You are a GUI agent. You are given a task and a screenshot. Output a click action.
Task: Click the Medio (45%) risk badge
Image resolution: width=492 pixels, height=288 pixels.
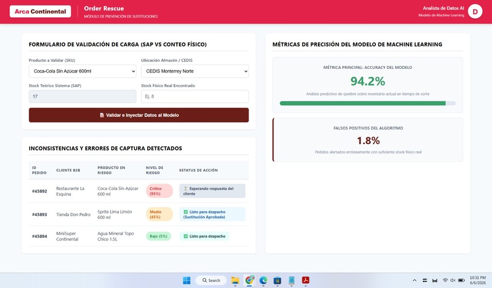pyautogui.click(x=159, y=214)
